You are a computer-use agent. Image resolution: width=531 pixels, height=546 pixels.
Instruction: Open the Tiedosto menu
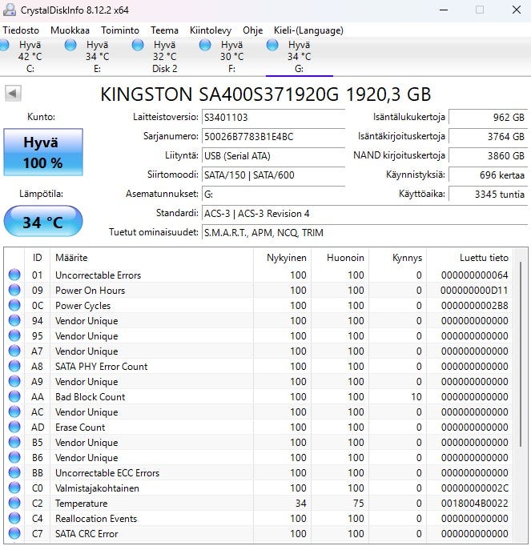21,30
